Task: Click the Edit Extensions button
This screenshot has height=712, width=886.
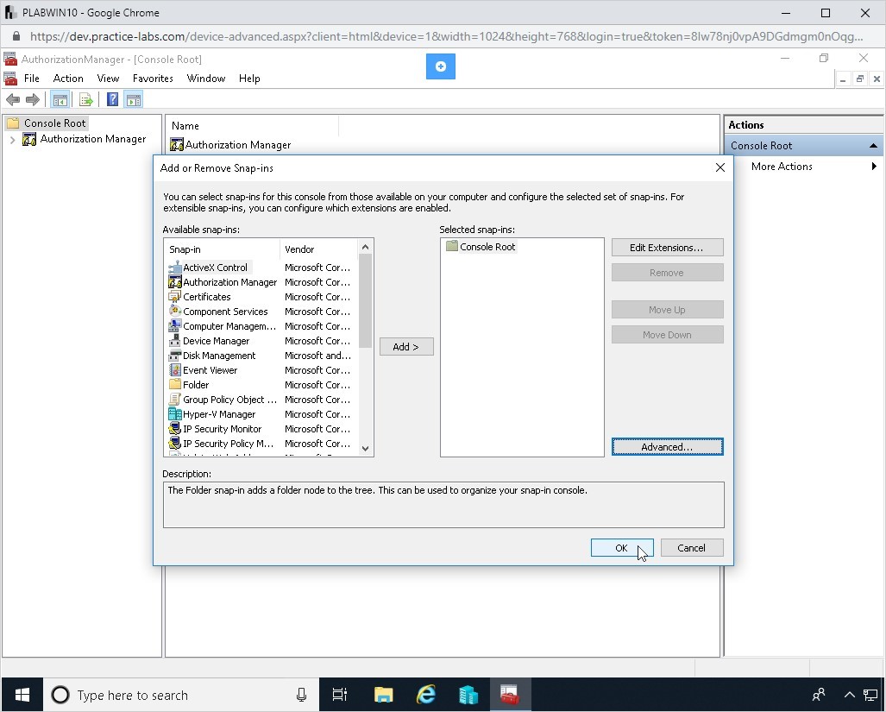Action: 667,248
